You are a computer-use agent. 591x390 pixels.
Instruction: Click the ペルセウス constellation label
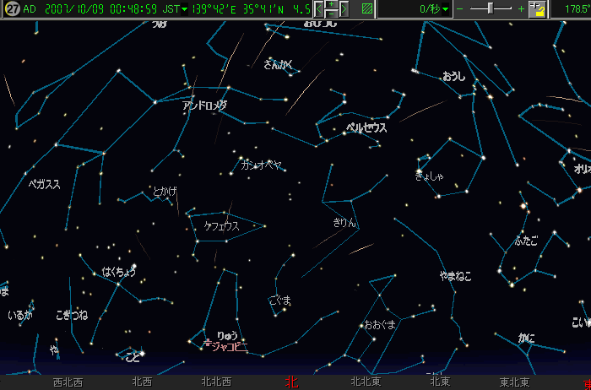coord(366,128)
